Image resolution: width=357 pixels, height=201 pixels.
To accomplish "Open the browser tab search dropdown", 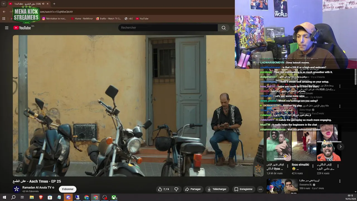I will pyautogui.click(x=4, y=4).
